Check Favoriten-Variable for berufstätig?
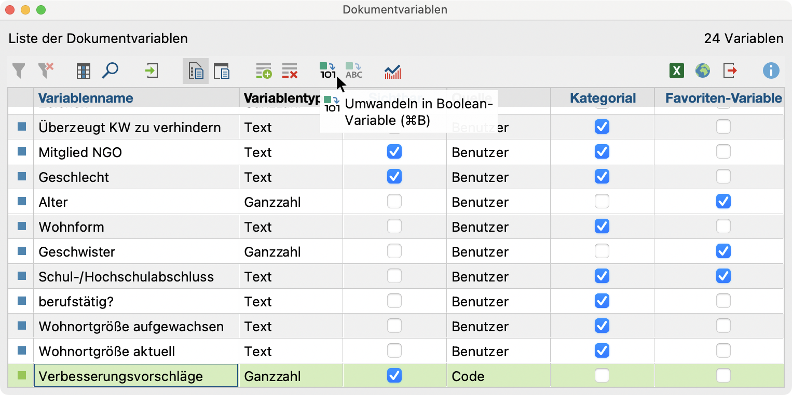792x395 pixels. coord(723,301)
